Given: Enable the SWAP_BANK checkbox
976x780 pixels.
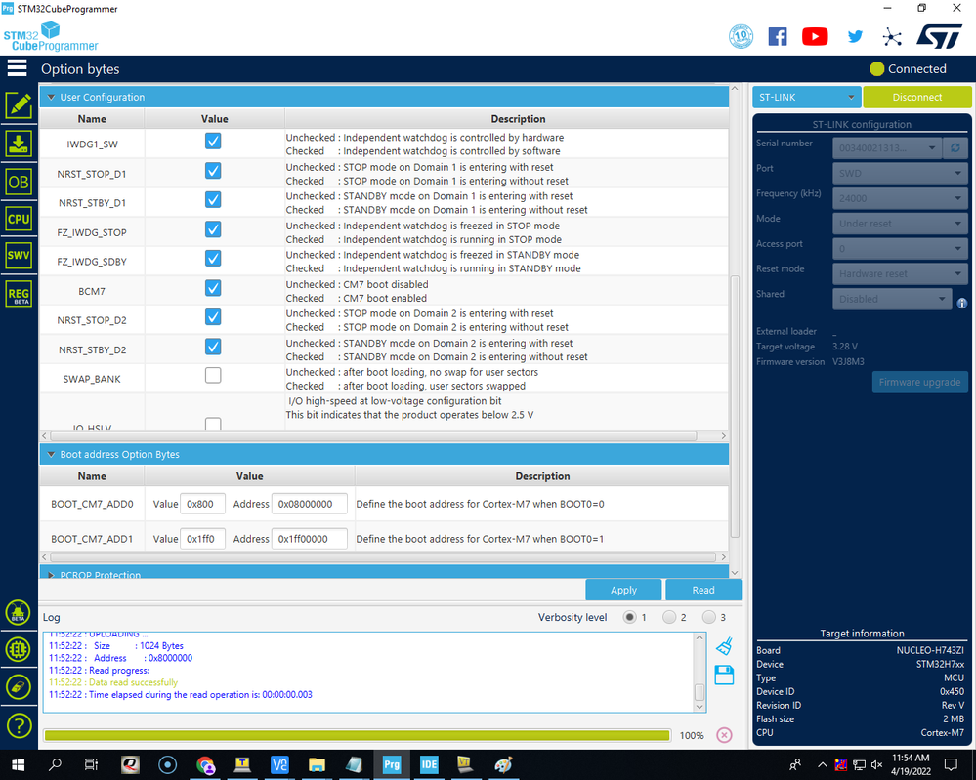Looking at the screenshot, I should point(213,375).
